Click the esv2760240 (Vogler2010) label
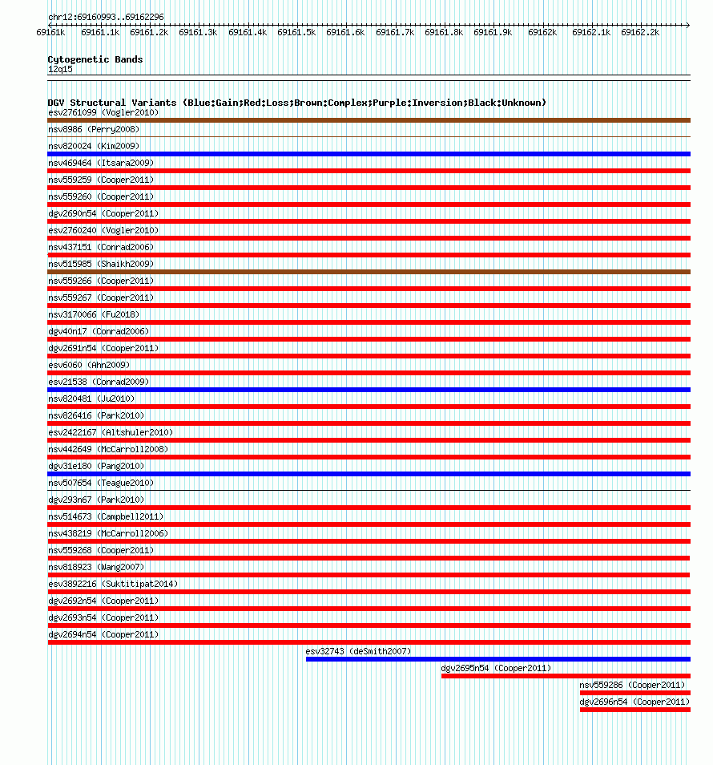Image resolution: width=713 pixels, height=765 pixels. pos(103,230)
